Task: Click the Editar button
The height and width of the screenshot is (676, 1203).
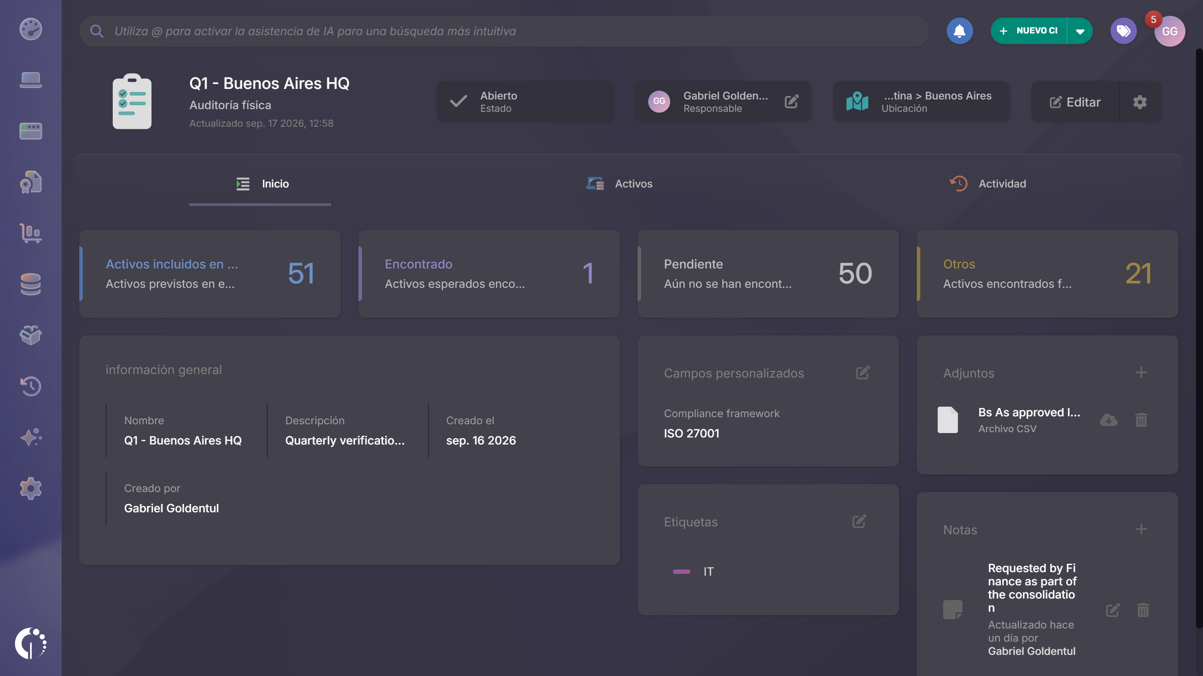Action: point(1074,102)
